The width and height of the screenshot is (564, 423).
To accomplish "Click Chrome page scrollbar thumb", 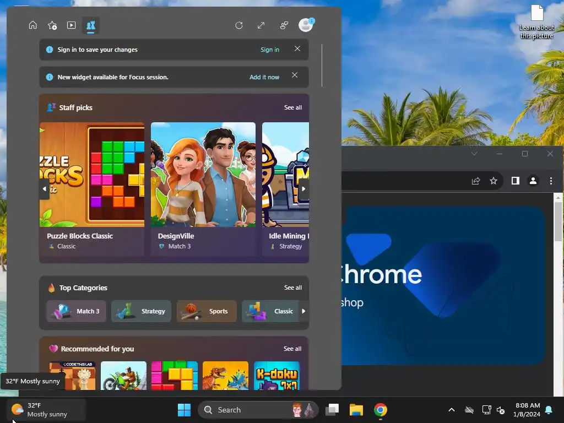I will 558,221.
